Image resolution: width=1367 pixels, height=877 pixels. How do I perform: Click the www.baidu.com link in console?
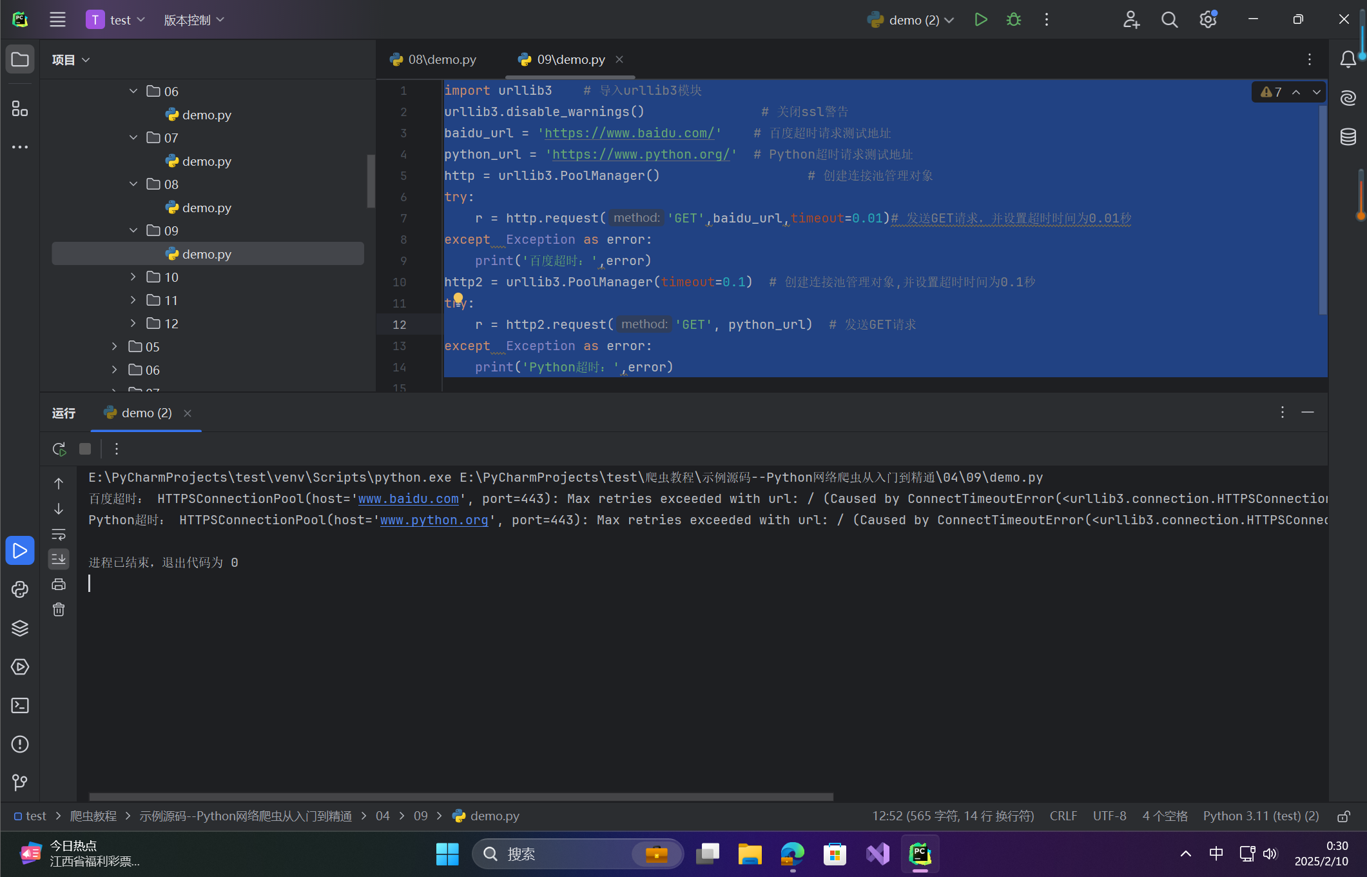[x=408, y=499]
